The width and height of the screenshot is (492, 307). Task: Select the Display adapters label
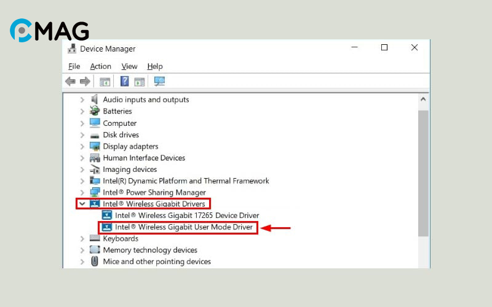130,146
